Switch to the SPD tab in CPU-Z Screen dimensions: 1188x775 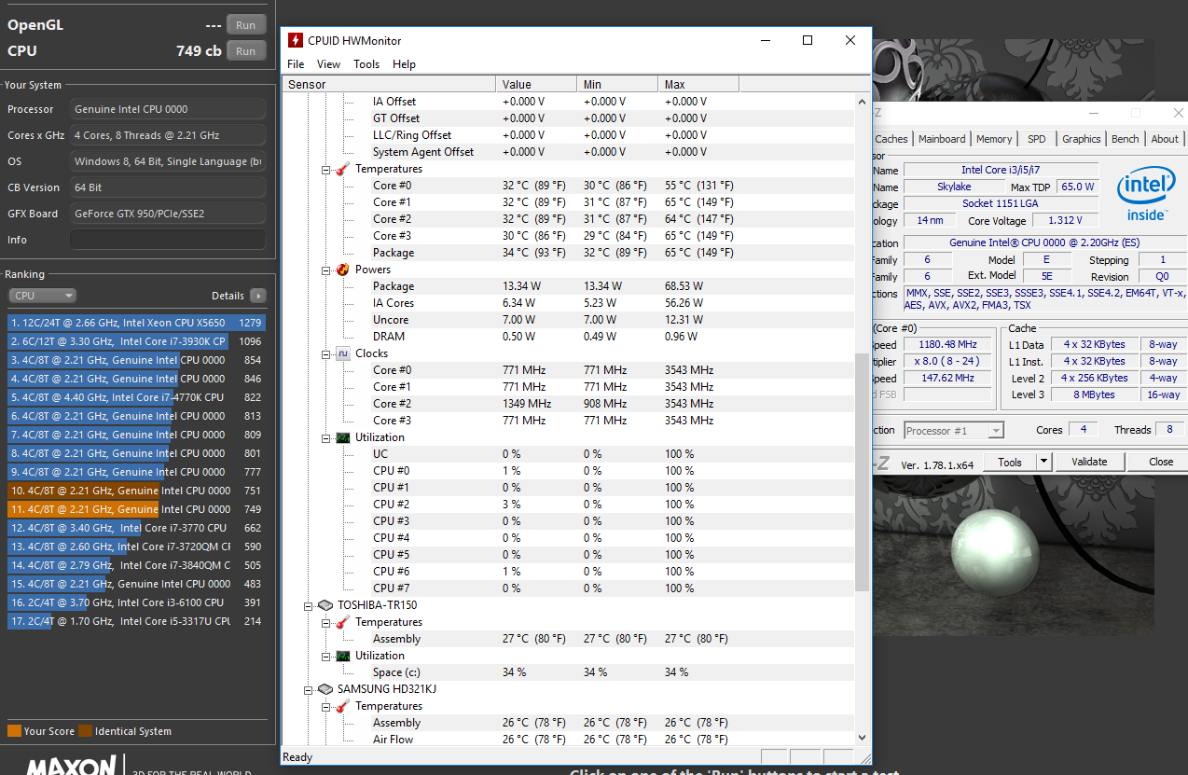point(1037,139)
